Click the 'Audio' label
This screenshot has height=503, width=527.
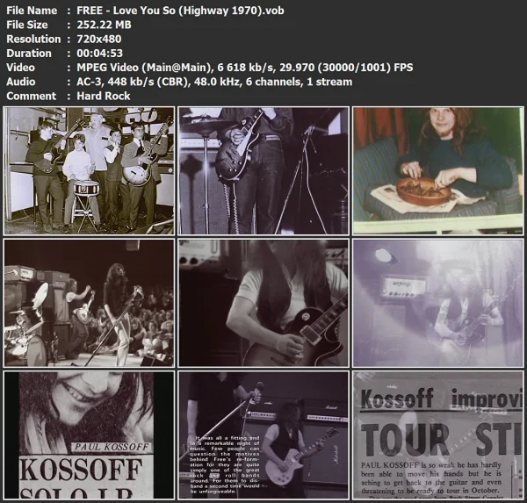point(21,82)
